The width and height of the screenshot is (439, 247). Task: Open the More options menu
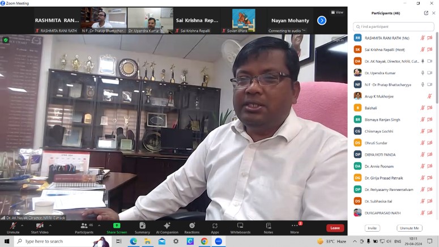(x=295, y=227)
